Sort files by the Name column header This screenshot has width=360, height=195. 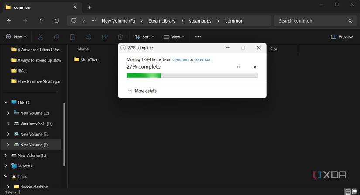coord(83,49)
